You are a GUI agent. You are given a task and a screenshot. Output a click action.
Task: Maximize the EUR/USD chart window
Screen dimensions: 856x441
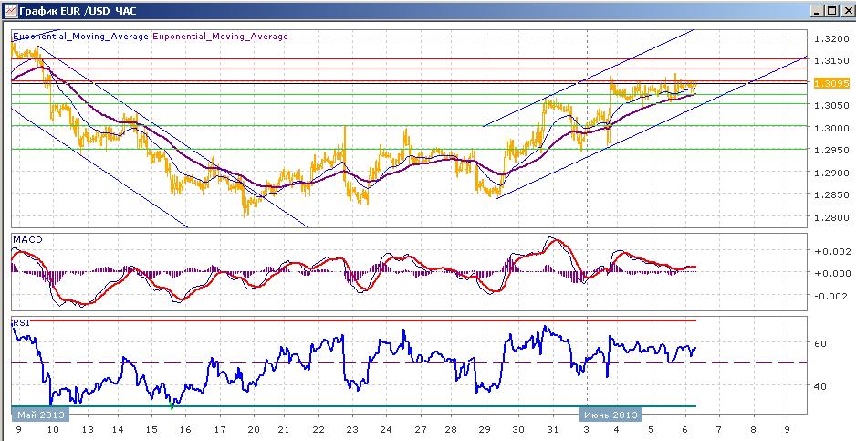click(x=830, y=10)
